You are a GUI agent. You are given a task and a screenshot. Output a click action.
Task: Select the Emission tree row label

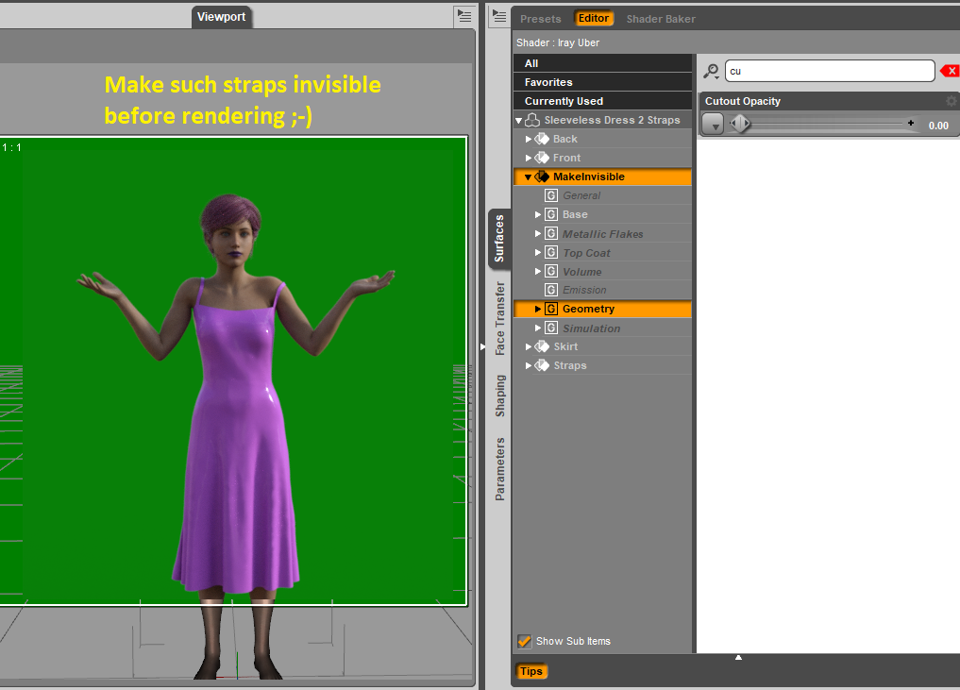[584, 290]
